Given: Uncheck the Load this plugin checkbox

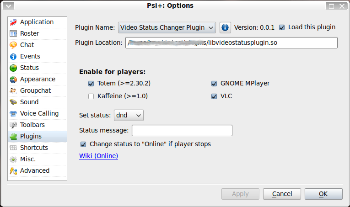Looking at the screenshot, I should tap(282, 27).
